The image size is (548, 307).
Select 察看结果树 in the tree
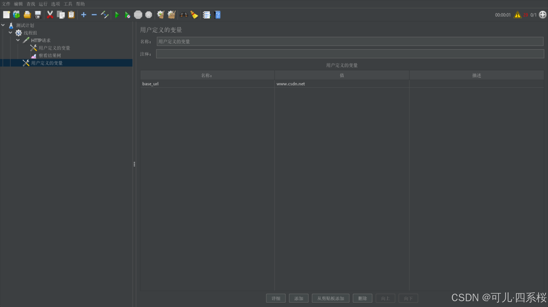tap(50, 55)
